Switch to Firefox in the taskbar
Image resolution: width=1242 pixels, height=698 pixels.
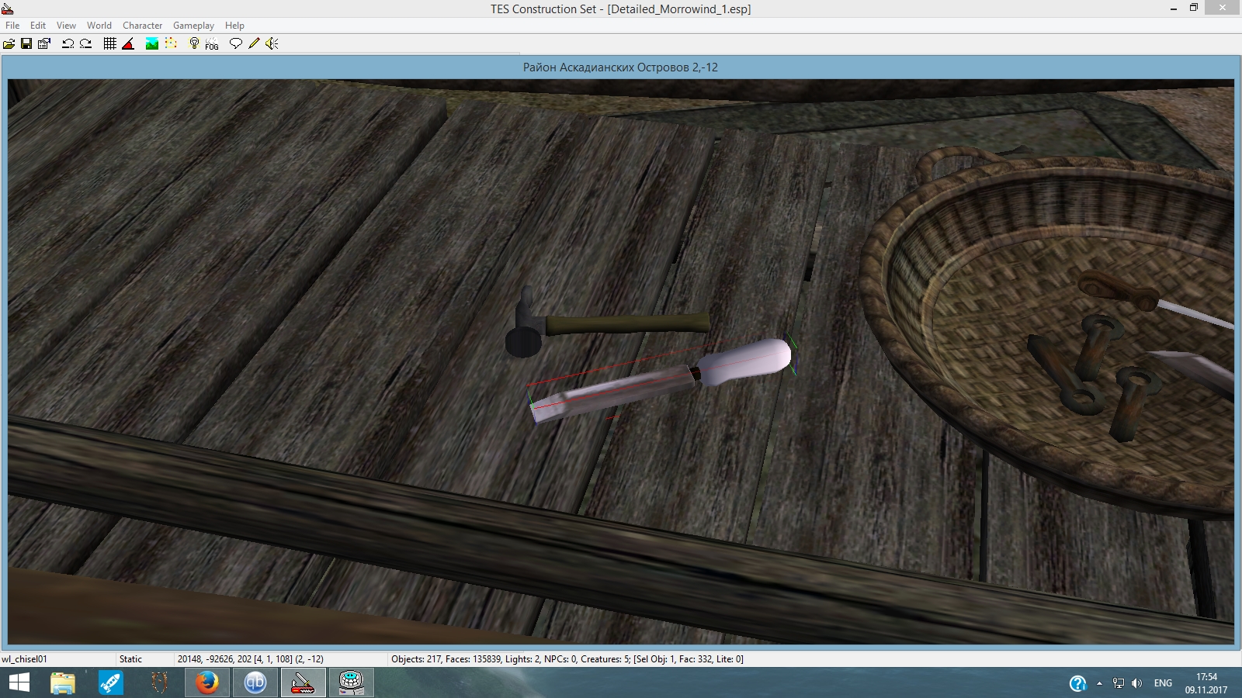point(206,682)
